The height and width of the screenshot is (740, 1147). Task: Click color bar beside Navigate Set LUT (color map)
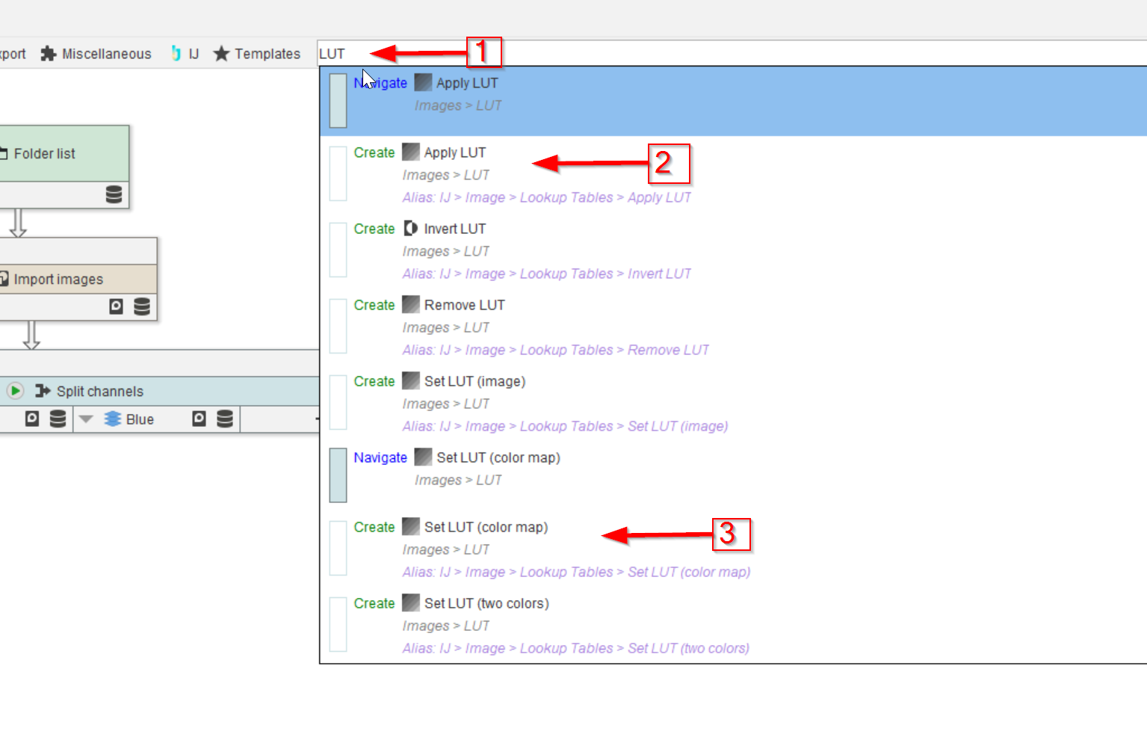[x=338, y=475]
